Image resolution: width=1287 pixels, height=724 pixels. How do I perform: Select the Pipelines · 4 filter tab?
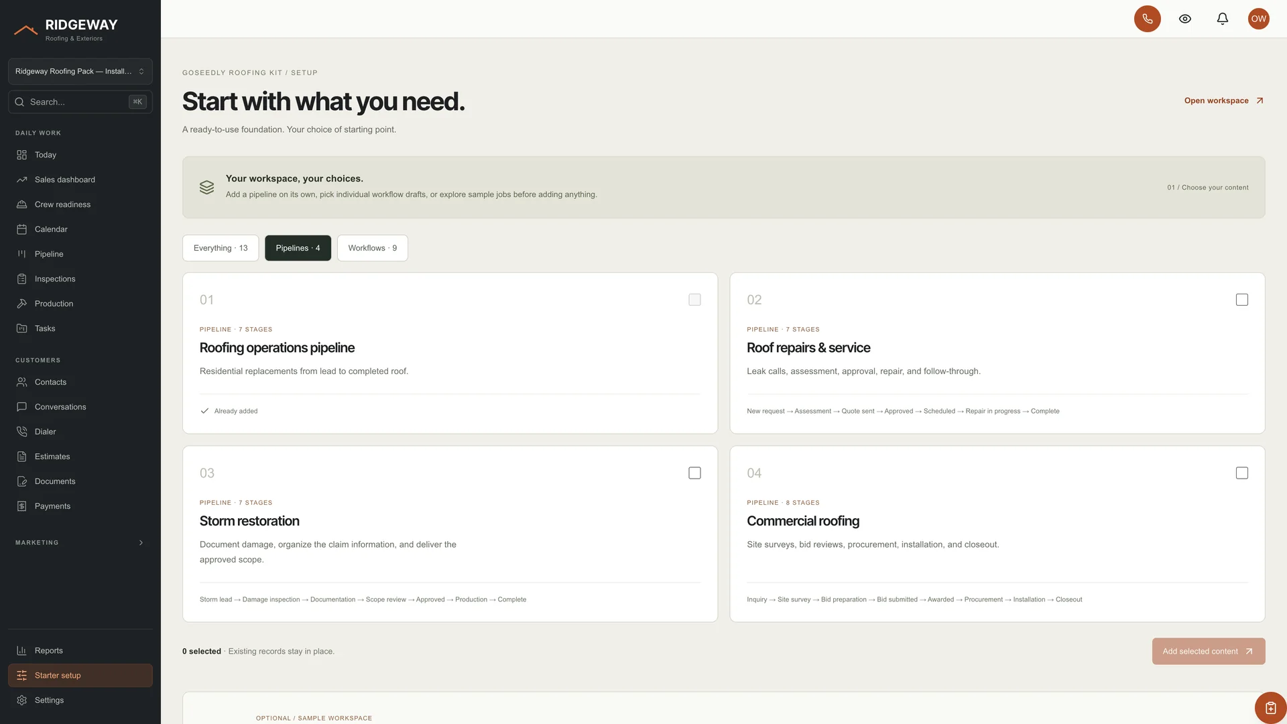[298, 248]
